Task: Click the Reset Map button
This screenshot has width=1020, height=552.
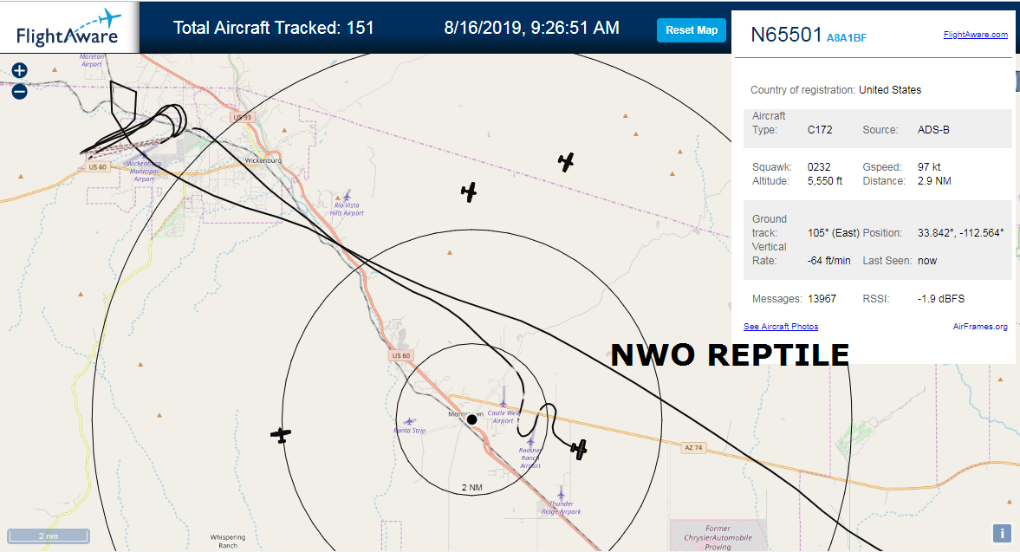Action: [692, 30]
